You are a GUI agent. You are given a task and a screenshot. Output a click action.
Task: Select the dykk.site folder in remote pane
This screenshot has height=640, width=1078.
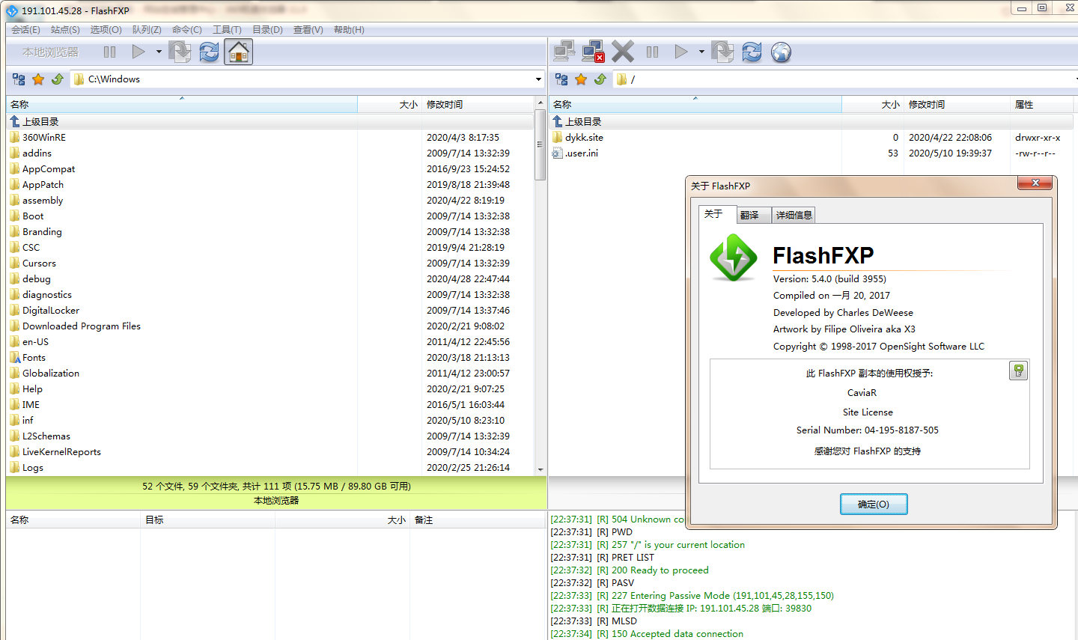coord(584,138)
